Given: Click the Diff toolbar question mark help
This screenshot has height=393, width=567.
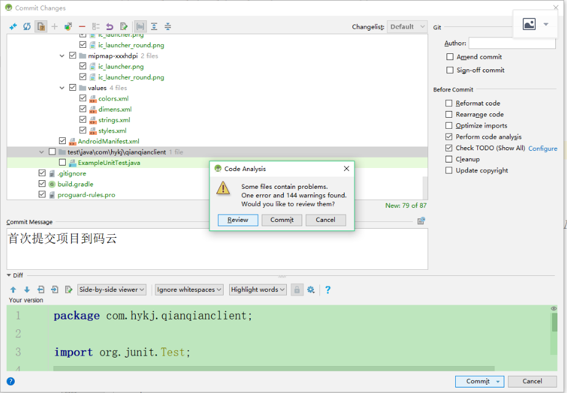Looking at the screenshot, I should point(327,289).
